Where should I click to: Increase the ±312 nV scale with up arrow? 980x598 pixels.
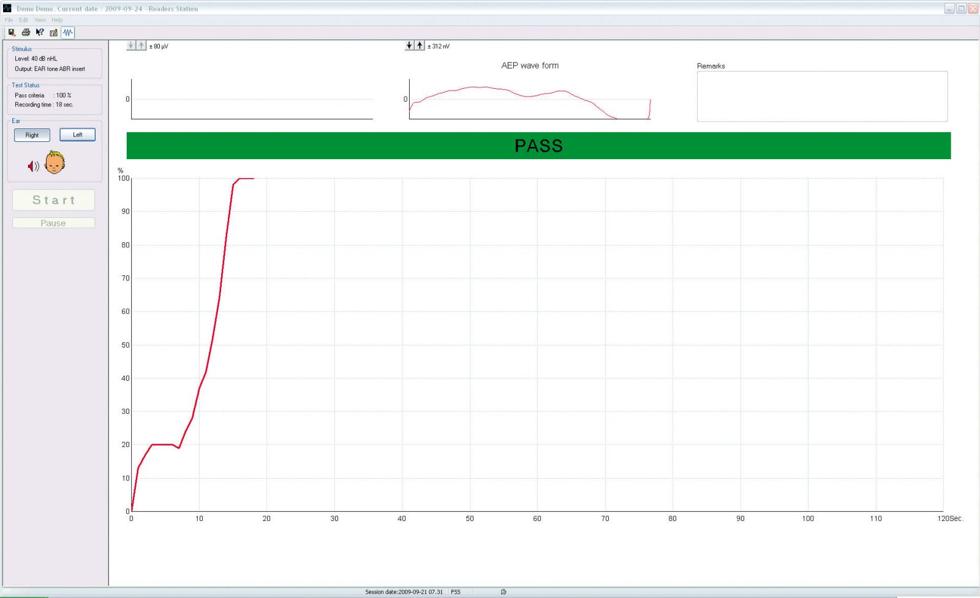point(420,45)
